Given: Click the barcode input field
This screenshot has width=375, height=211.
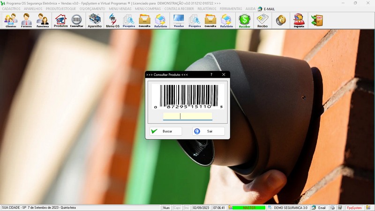Looking at the screenshot, I should coord(187,116).
